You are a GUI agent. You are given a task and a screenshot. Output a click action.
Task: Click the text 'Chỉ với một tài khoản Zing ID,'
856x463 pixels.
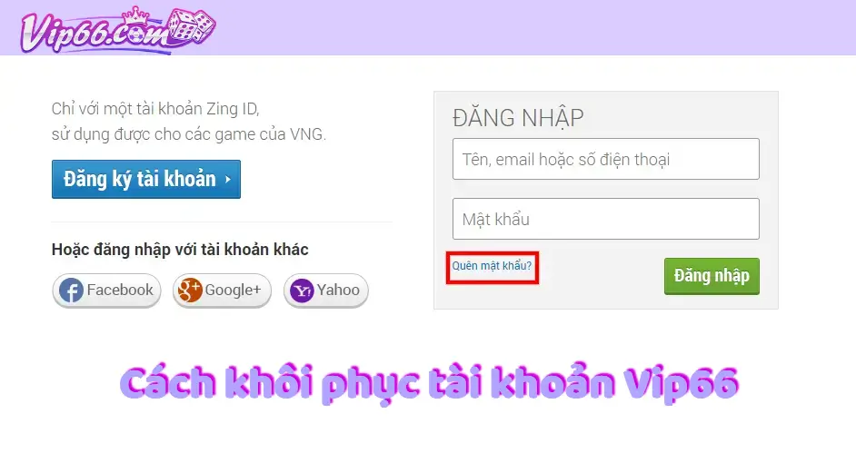point(155,109)
